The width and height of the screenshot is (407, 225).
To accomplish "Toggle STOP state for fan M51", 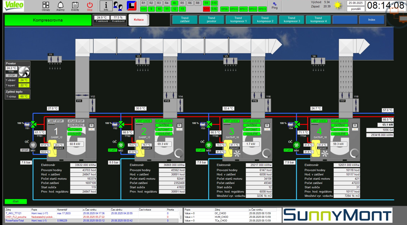I will coord(25,150).
